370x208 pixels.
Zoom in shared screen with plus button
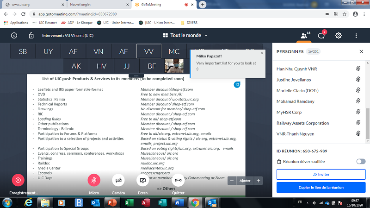(258, 181)
